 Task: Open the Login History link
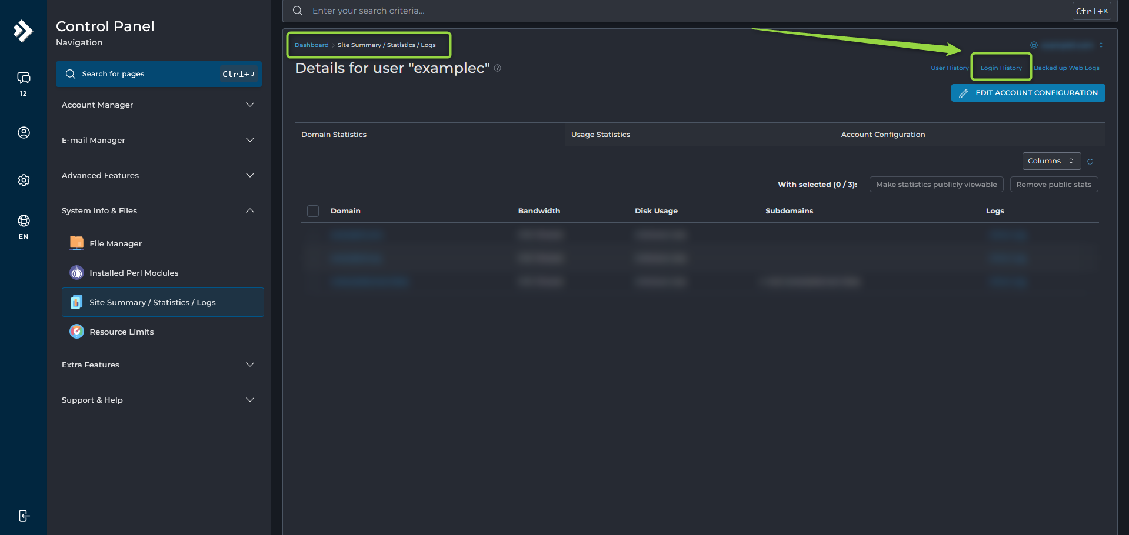tap(1001, 68)
